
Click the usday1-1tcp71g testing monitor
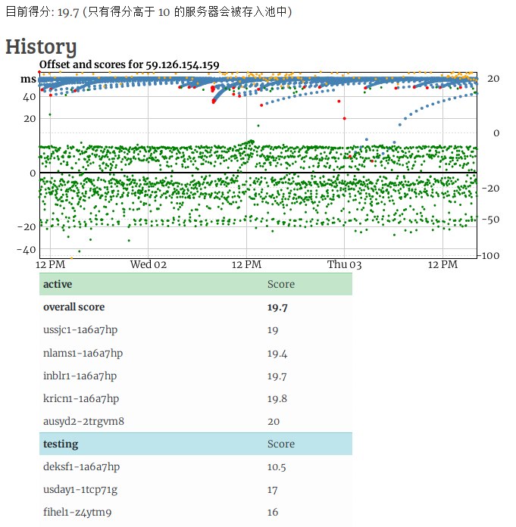point(80,490)
